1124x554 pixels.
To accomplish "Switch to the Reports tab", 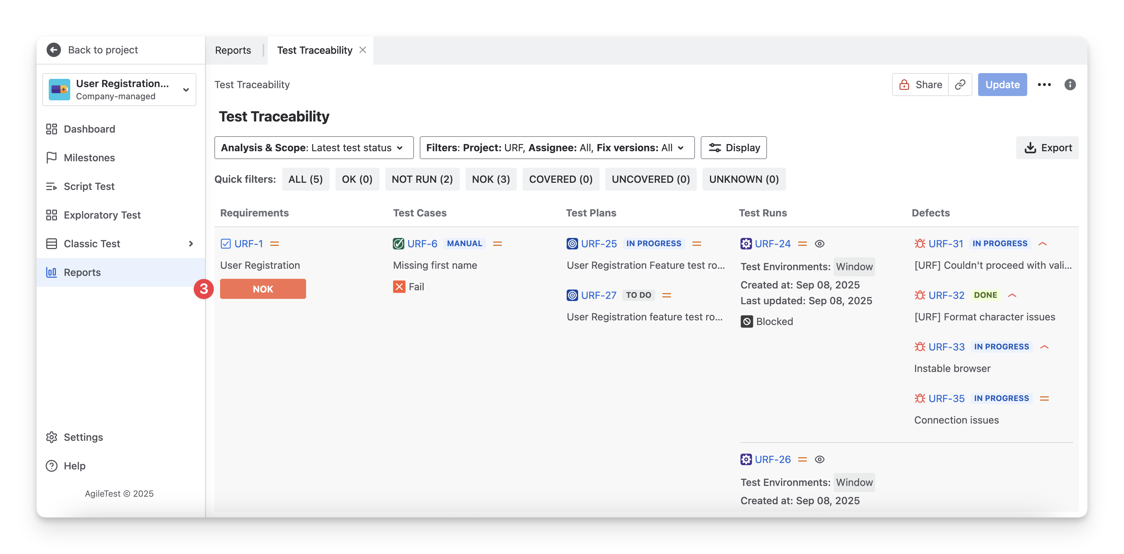I will [233, 50].
